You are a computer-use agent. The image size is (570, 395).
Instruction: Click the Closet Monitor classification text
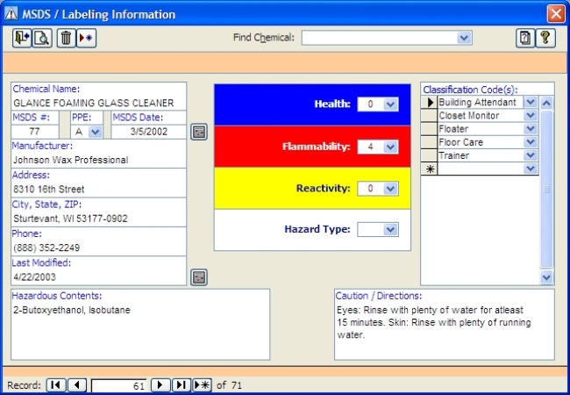tap(469, 116)
